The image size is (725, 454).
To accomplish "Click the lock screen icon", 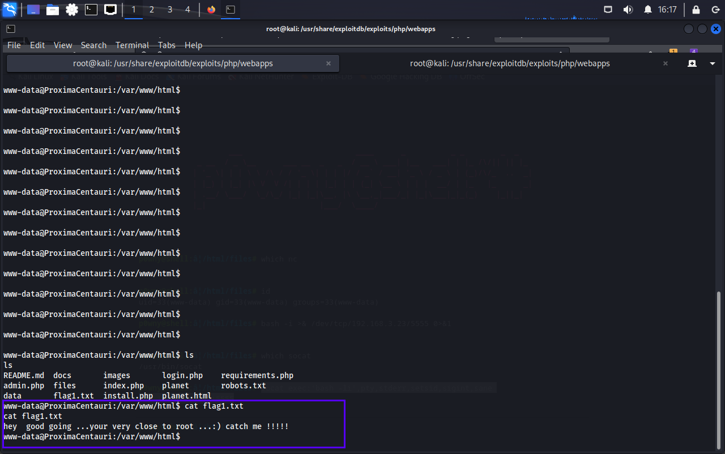I will [x=696, y=10].
